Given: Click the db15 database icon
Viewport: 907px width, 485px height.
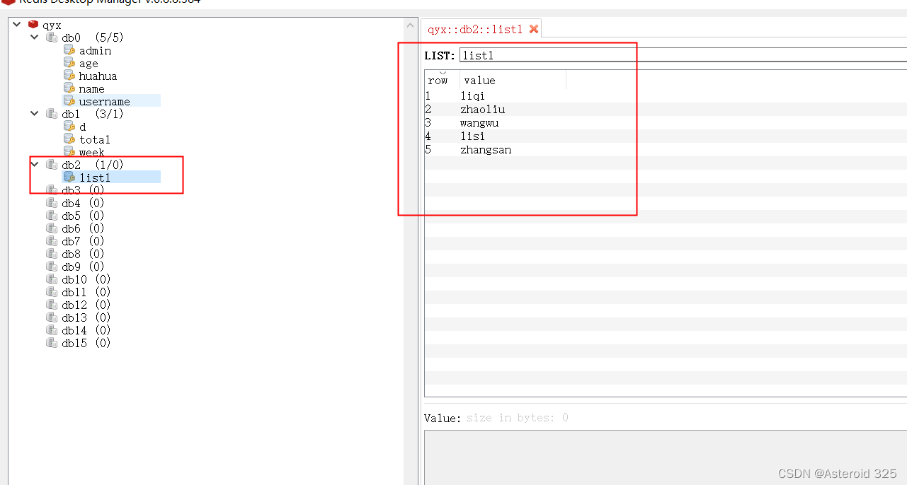Looking at the screenshot, I should (x=52, y=343).
